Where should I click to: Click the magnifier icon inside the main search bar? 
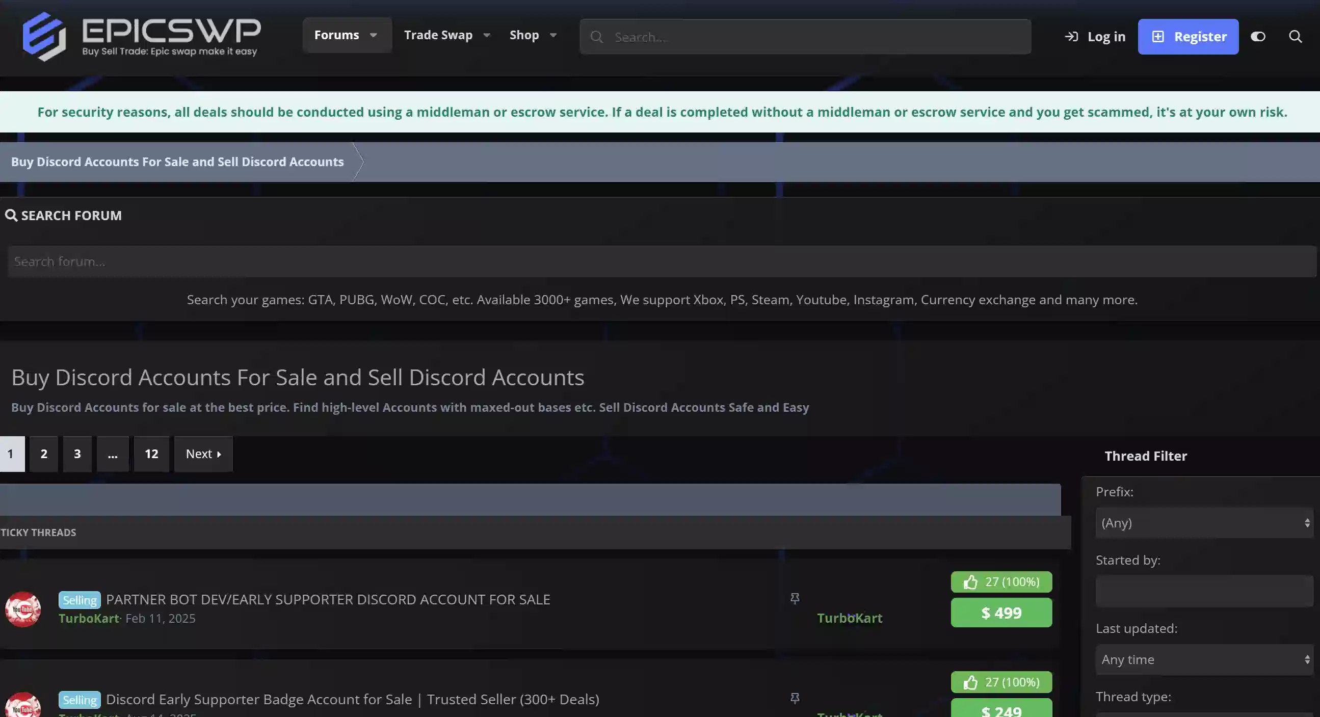pyautogui.click(x=596, y=36)
